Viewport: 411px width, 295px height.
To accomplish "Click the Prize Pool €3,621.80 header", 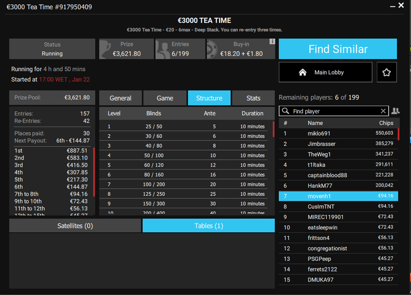I will 52,97.
